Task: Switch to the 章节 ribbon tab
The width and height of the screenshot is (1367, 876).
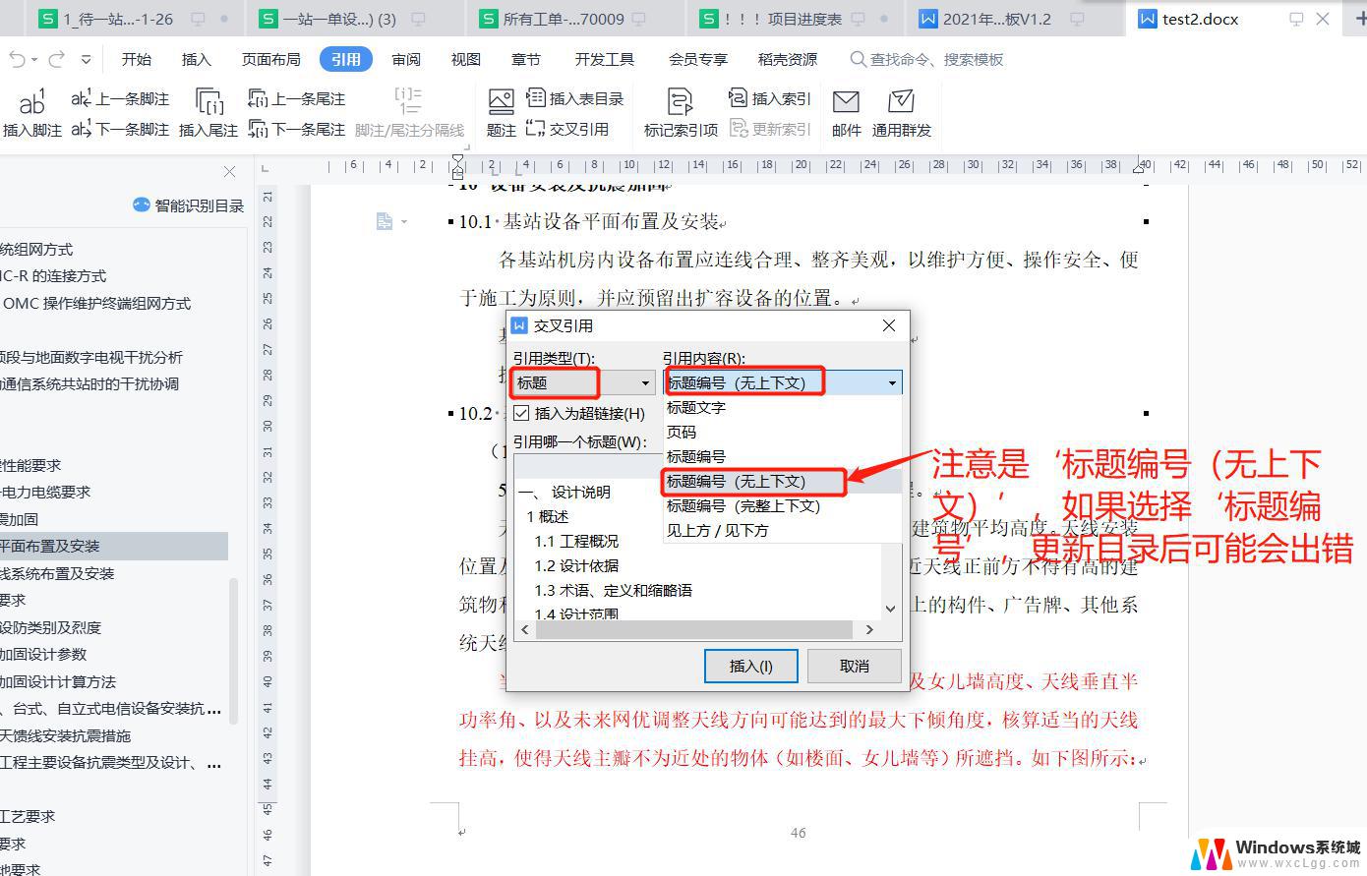Action: click(526, 59)
